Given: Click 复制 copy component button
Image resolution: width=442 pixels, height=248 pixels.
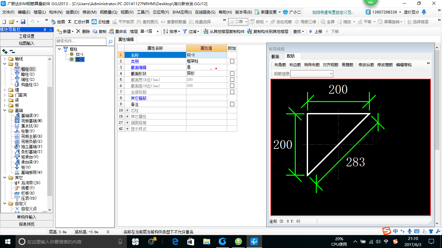Looking at the screenshot, I should coord(99,31).
